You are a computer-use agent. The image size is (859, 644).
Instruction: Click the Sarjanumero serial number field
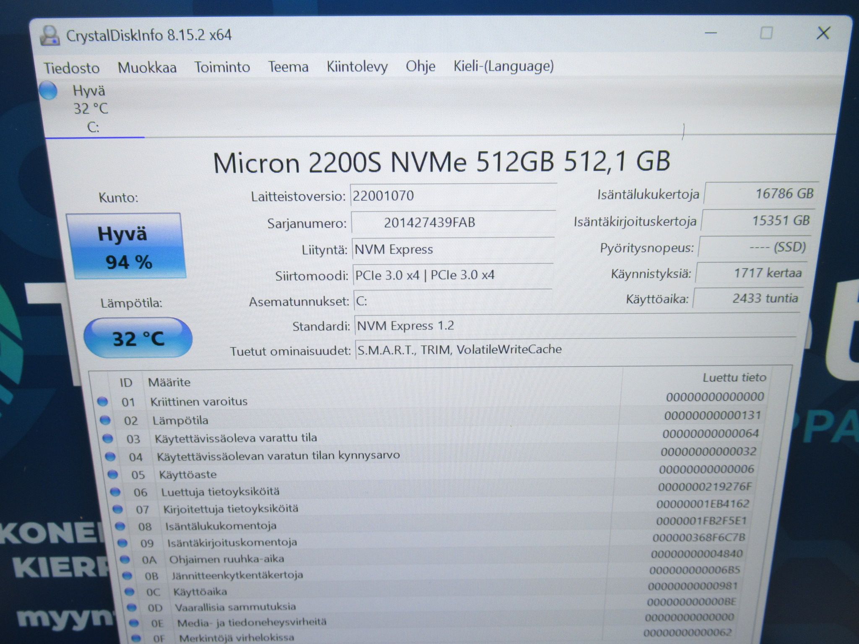[453, 222]
